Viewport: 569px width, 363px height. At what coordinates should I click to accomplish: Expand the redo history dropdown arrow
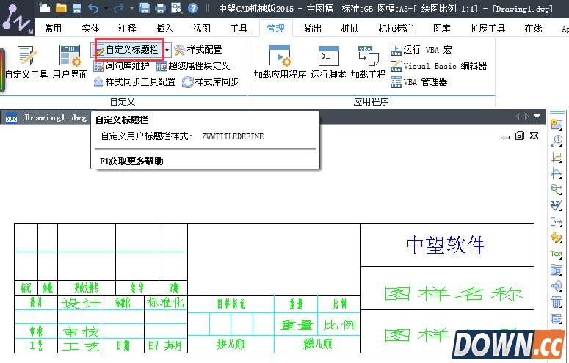click(131, 8)
